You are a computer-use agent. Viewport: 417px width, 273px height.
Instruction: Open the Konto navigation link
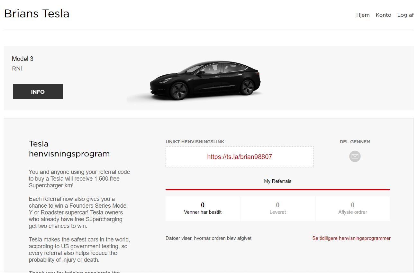click(x=383, y=15)
